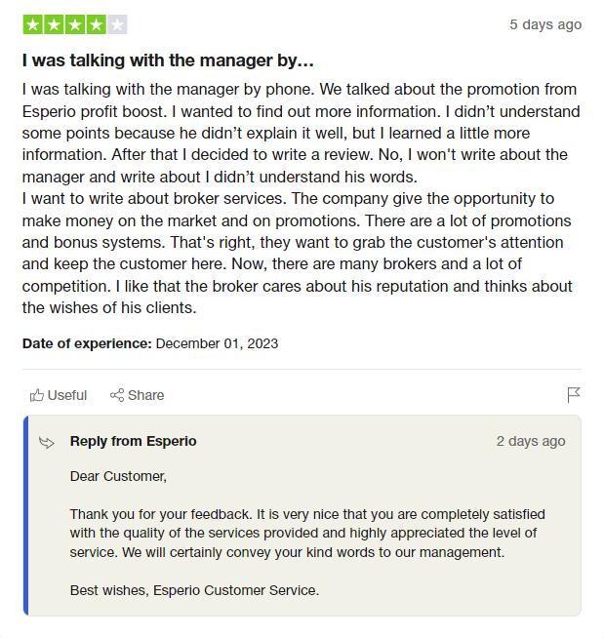
Task: Click the Share network icon
Action: point(117,395)
